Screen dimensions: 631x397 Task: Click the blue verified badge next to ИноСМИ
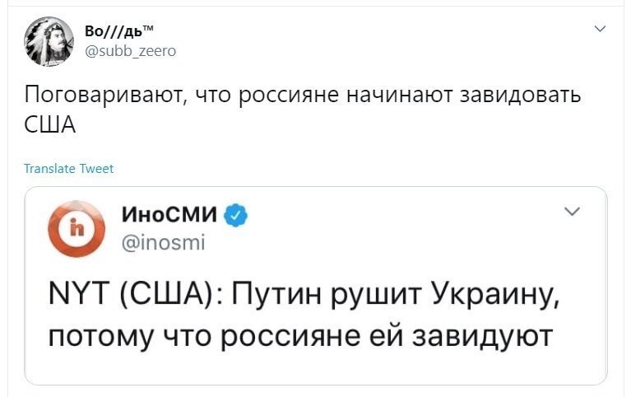235,215
